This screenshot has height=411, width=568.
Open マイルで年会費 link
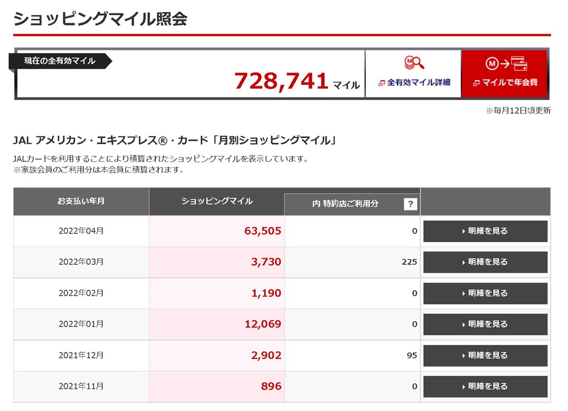505,83
